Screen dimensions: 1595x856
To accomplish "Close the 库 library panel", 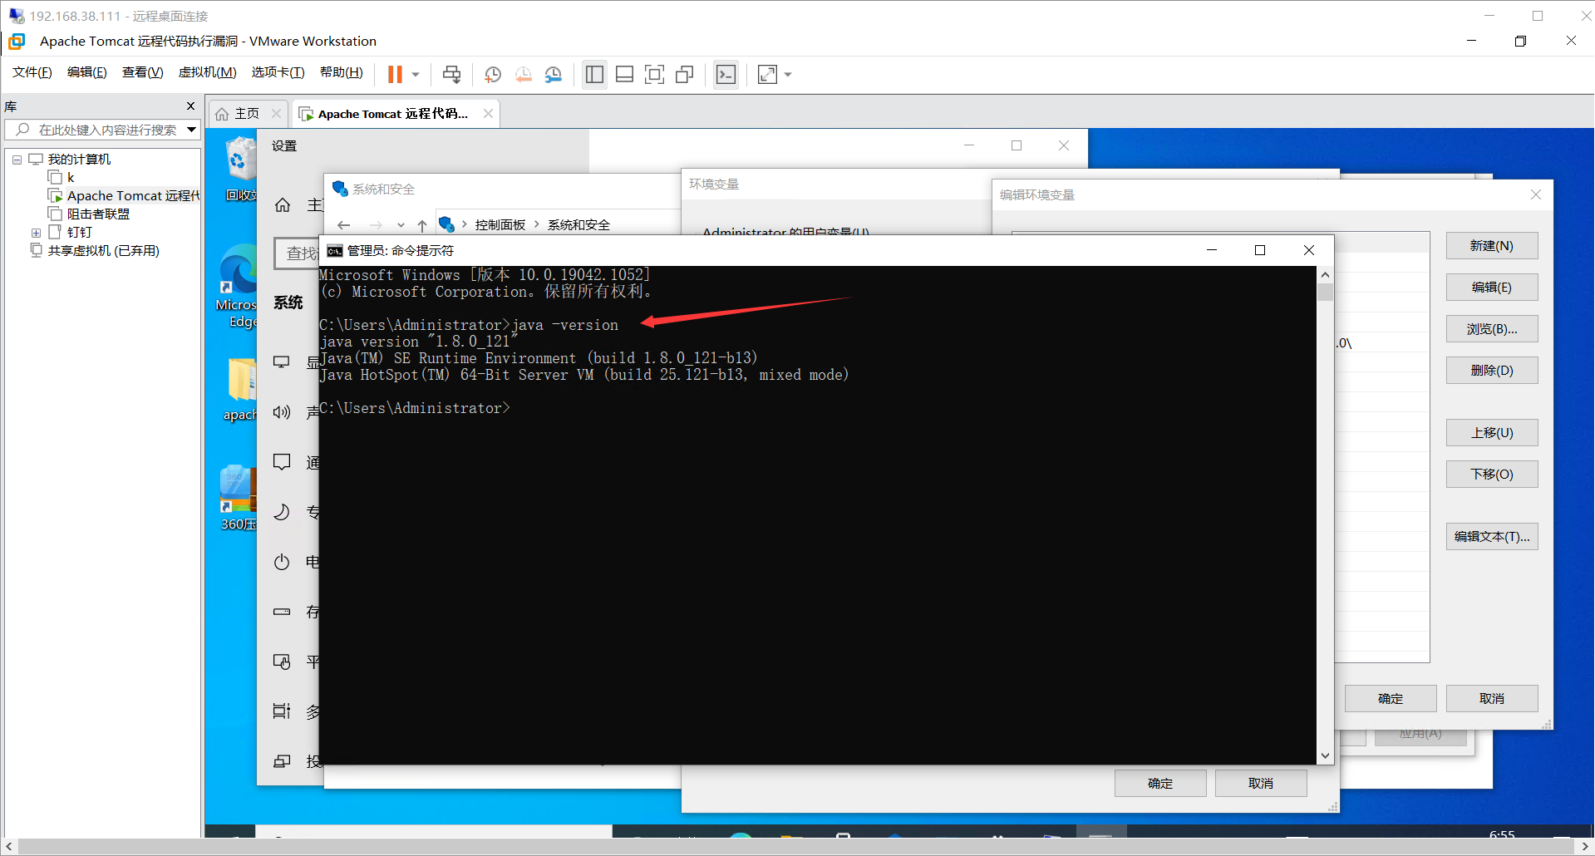I will point(191,106).
